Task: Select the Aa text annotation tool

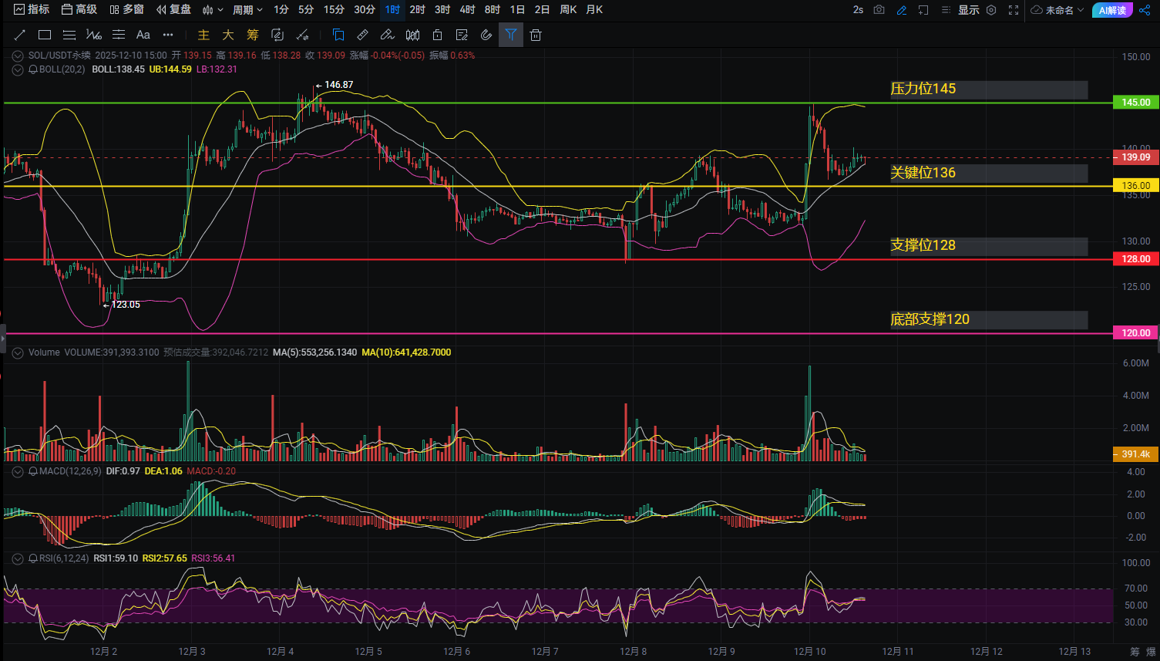Action: (x=143, y=35)
